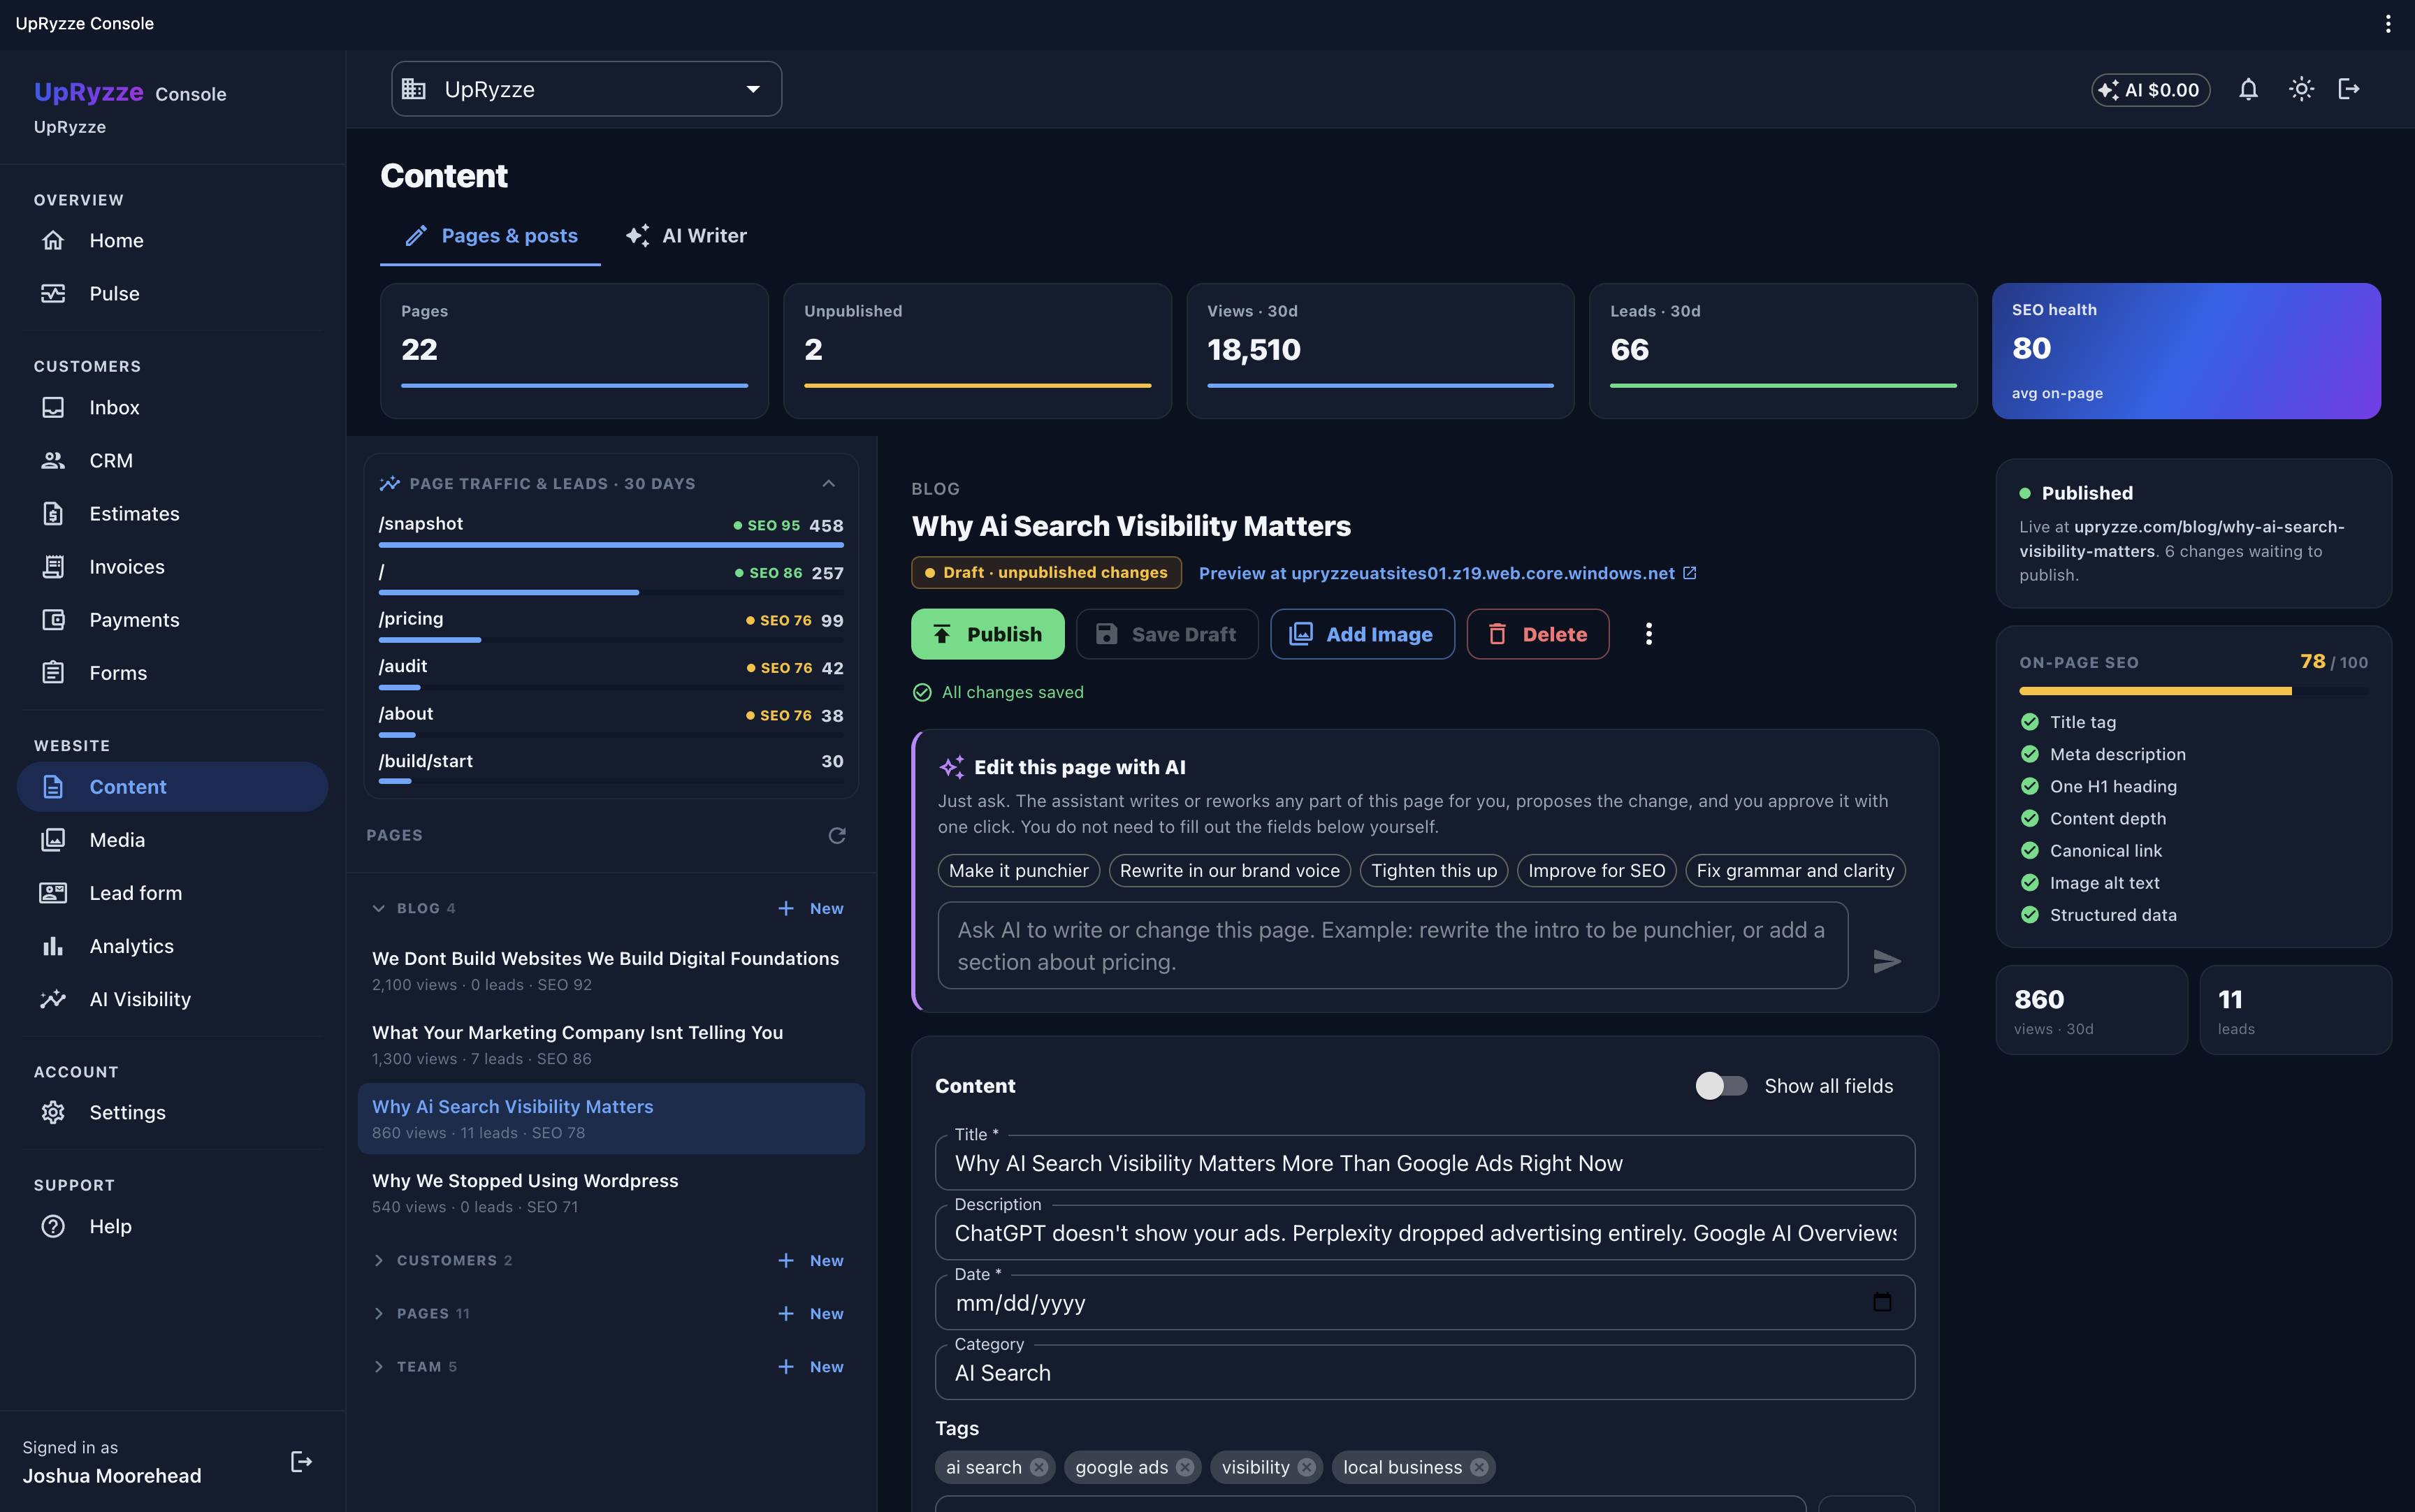2415x1512 pixels.
Task: Click the AI $0.00 credits badge
Action: tap(2150, 90)
